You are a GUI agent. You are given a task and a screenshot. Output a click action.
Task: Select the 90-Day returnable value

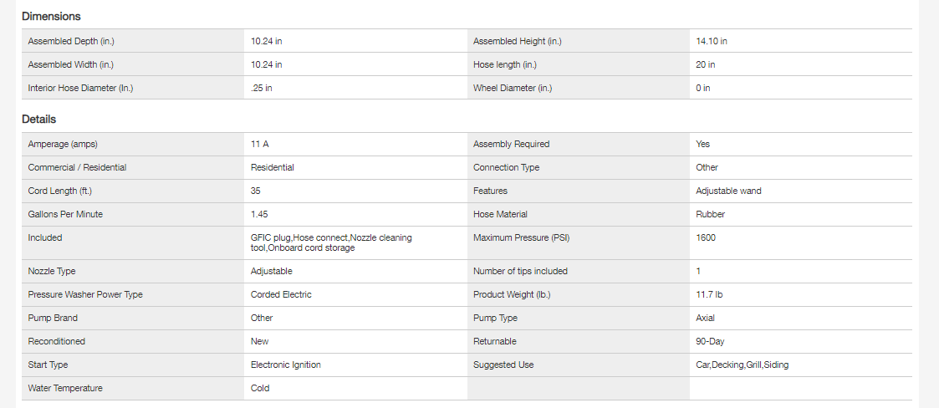[x=711, y=341]
